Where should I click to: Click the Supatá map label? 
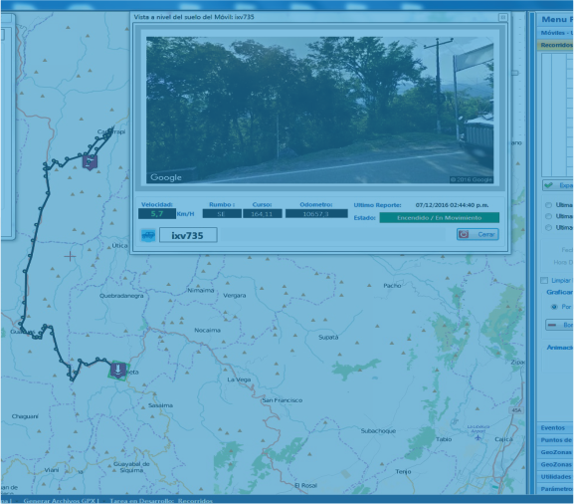coord(328,338)
